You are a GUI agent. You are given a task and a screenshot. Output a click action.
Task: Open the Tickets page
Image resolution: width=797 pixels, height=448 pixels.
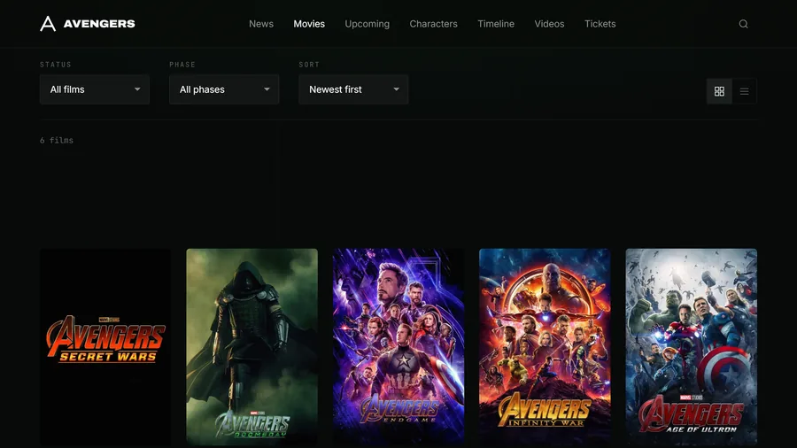point(600,24)
